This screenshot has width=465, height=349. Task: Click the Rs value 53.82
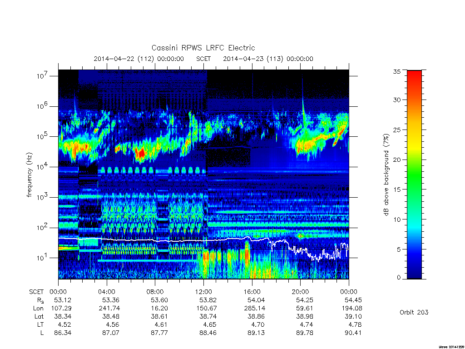point(208,300)
